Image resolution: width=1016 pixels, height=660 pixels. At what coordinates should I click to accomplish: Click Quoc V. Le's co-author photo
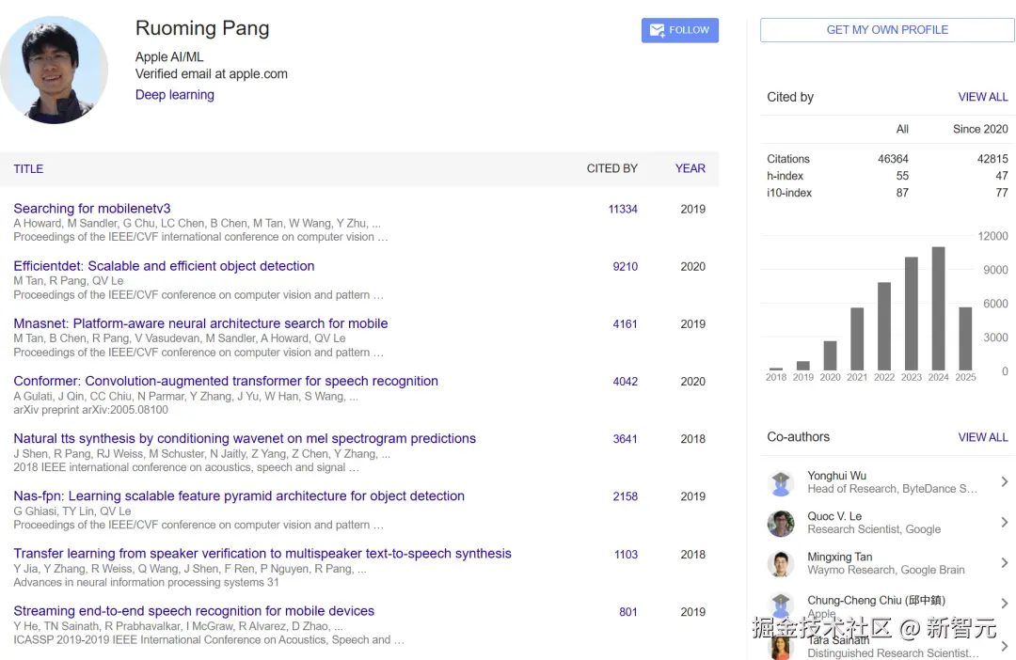pyautogui.click(x=781, y=524)
